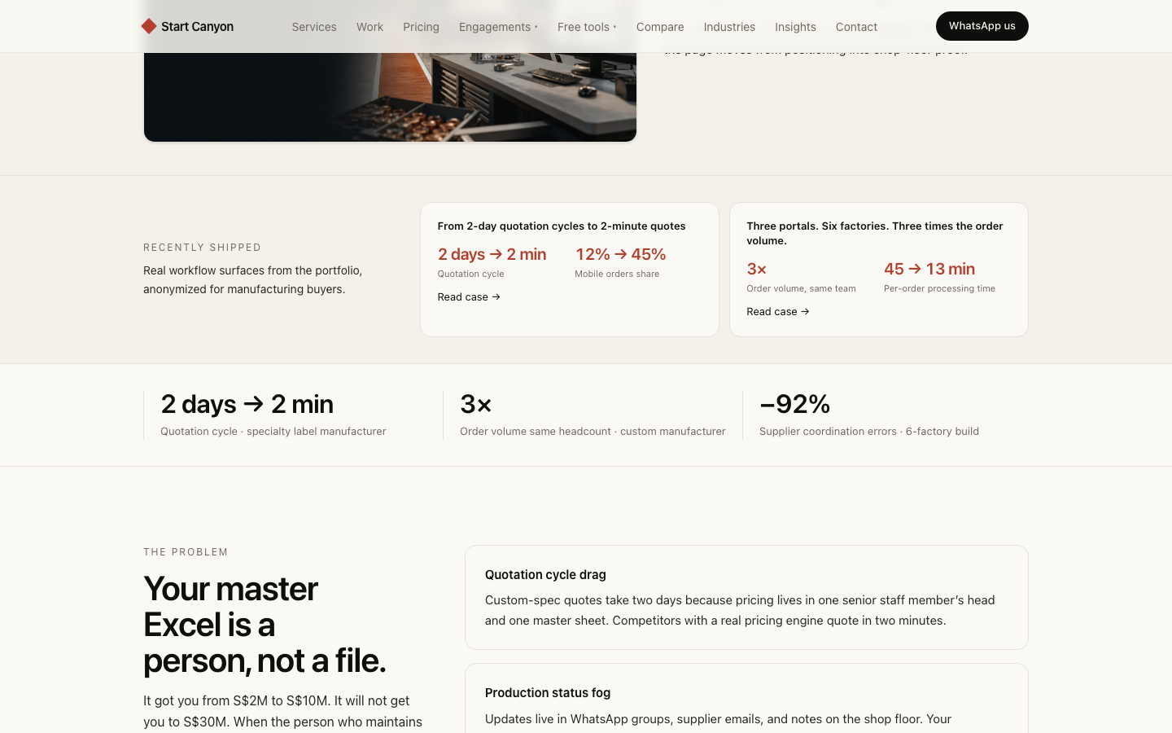Click THE PROBLEM section label
Viewport: 1172px width, 733px height.
tap(186, 552)
